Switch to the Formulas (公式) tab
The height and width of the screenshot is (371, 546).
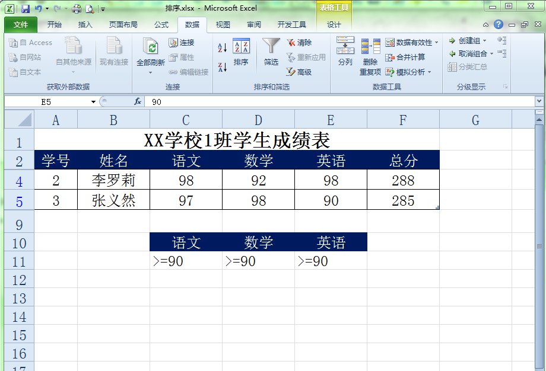[x=161, y=24]
